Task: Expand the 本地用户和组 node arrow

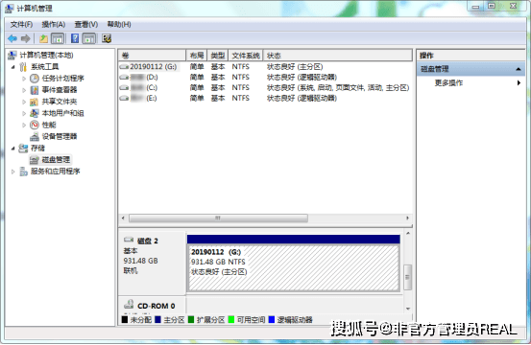Action: click(x=24, y=113)
